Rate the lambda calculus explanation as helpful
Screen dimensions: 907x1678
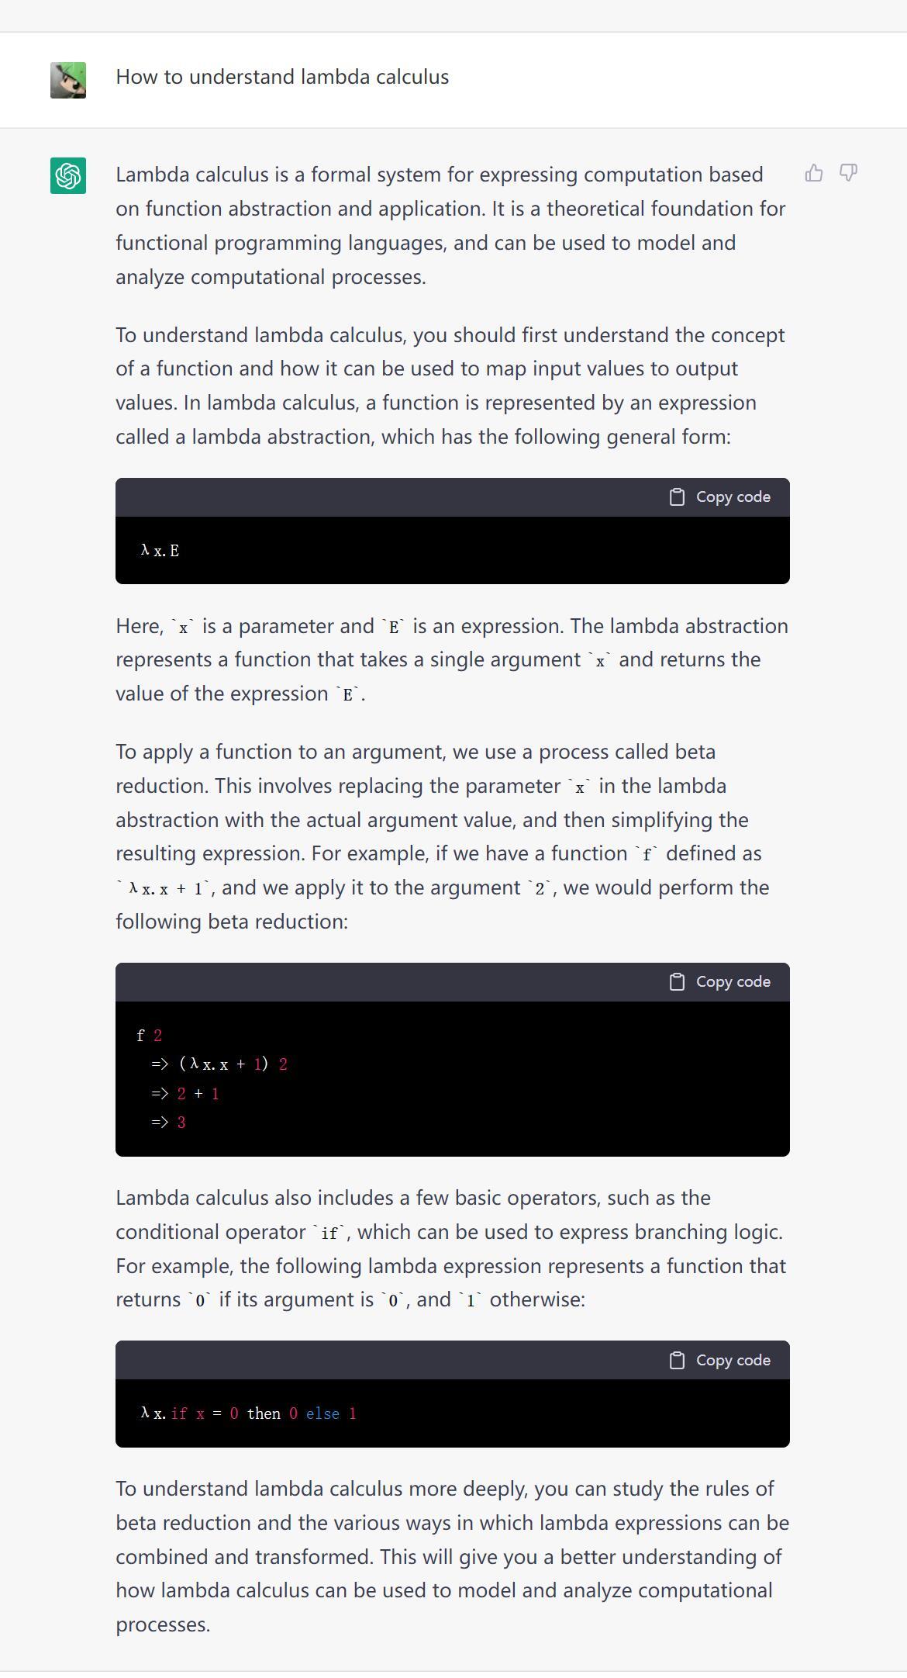tap(812, 171)
